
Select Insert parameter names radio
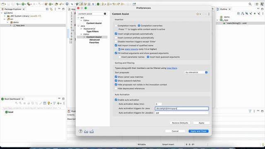coord(120,57)
